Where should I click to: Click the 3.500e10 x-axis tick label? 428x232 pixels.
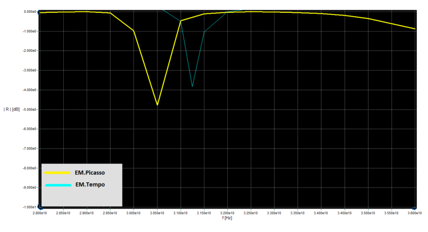(368, 213)
